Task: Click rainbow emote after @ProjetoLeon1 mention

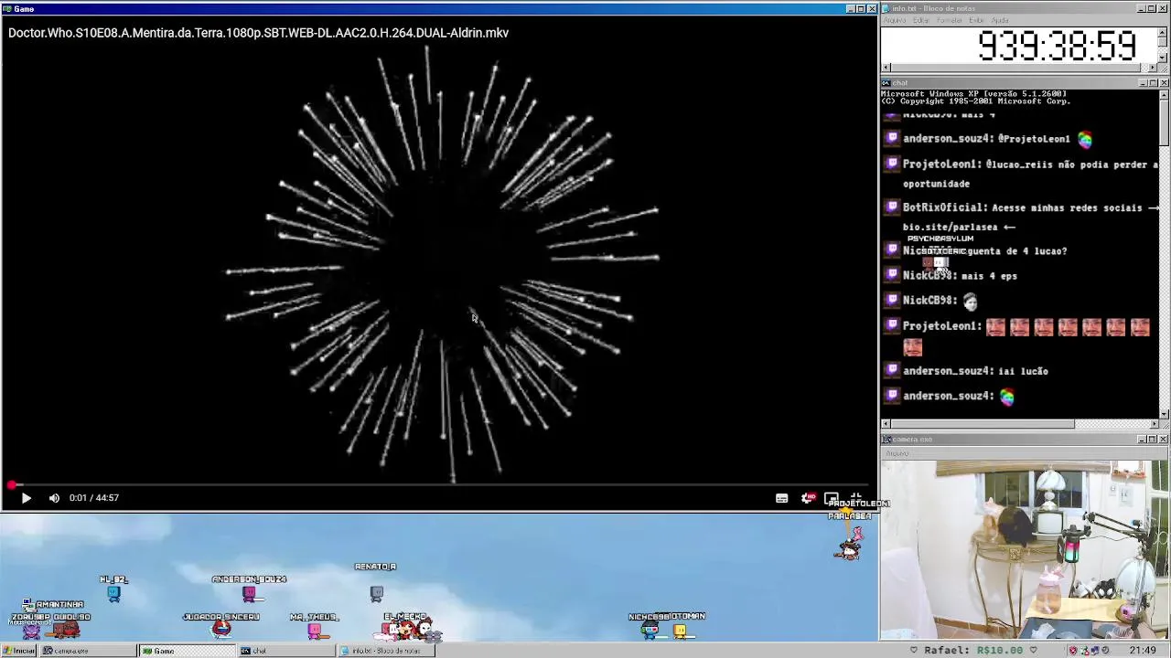Action: (x=1085, y=139)
